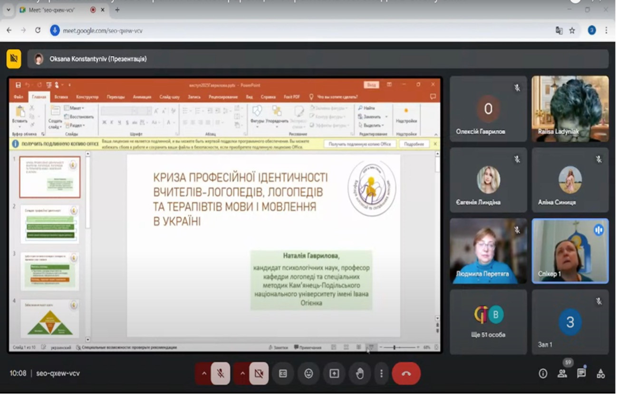Click the Заметки notes button in status bar
The image size is (617, 395).
pos(279,347)
